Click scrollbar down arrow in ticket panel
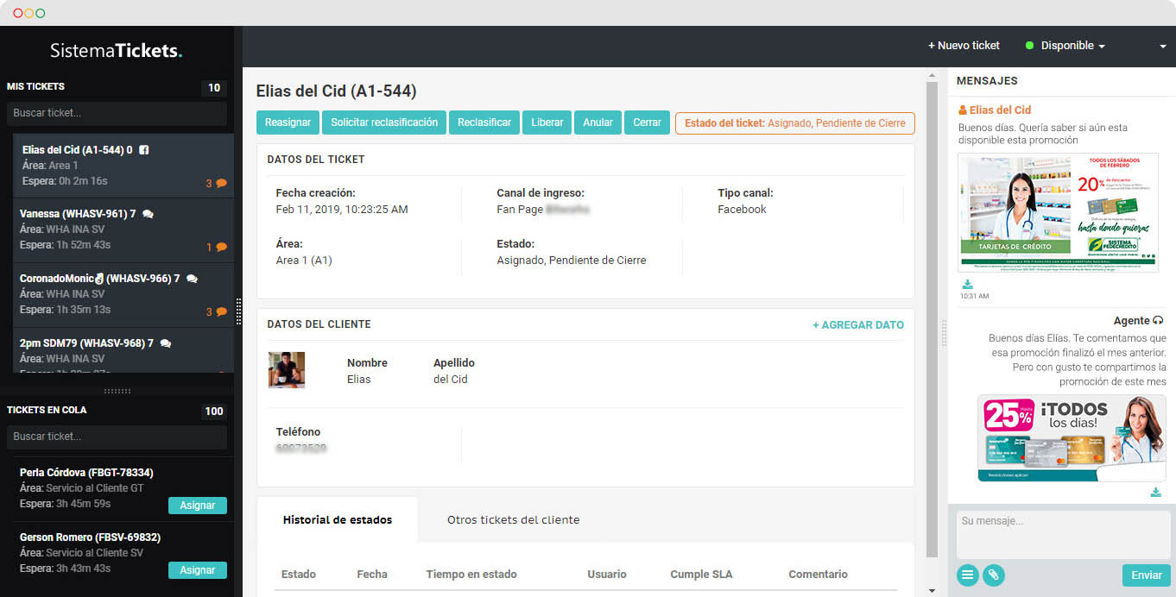The height and width of the screenshot is (597, 1176). tap(931, 591)
